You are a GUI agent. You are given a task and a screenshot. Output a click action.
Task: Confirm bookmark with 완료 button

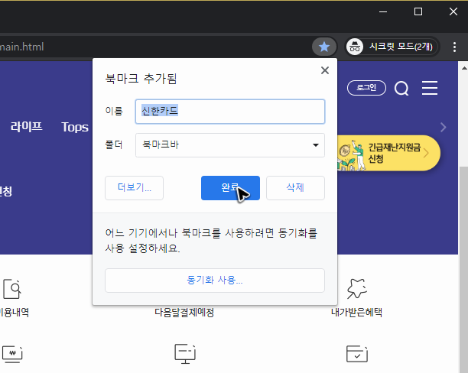pos(230,188)
